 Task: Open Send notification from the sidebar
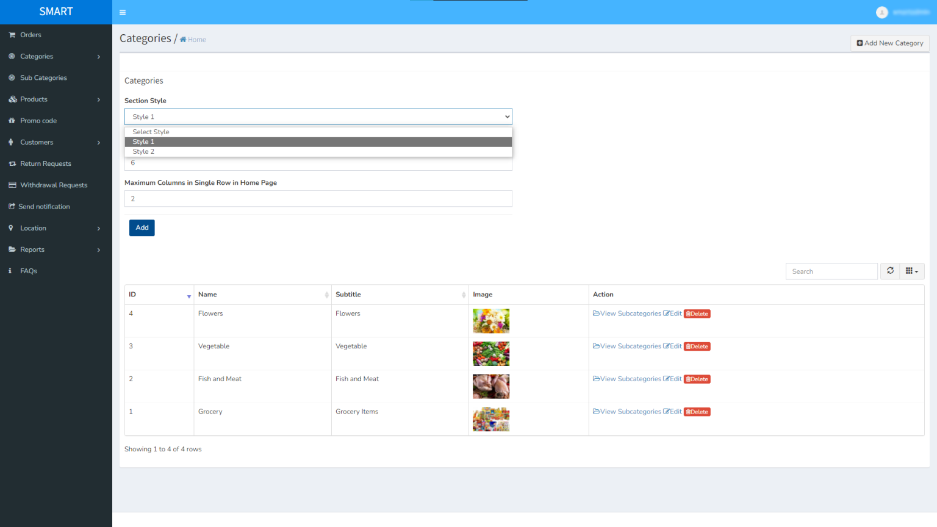[x=43, y=206]
